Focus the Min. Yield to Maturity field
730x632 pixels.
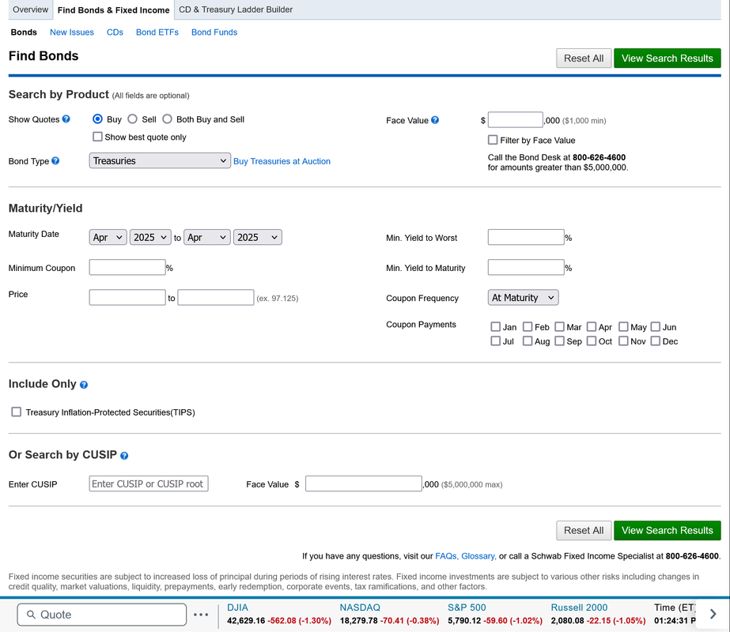(526, 267)
